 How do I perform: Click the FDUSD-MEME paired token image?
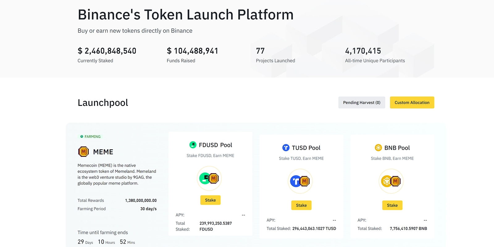tap(209, 178)
